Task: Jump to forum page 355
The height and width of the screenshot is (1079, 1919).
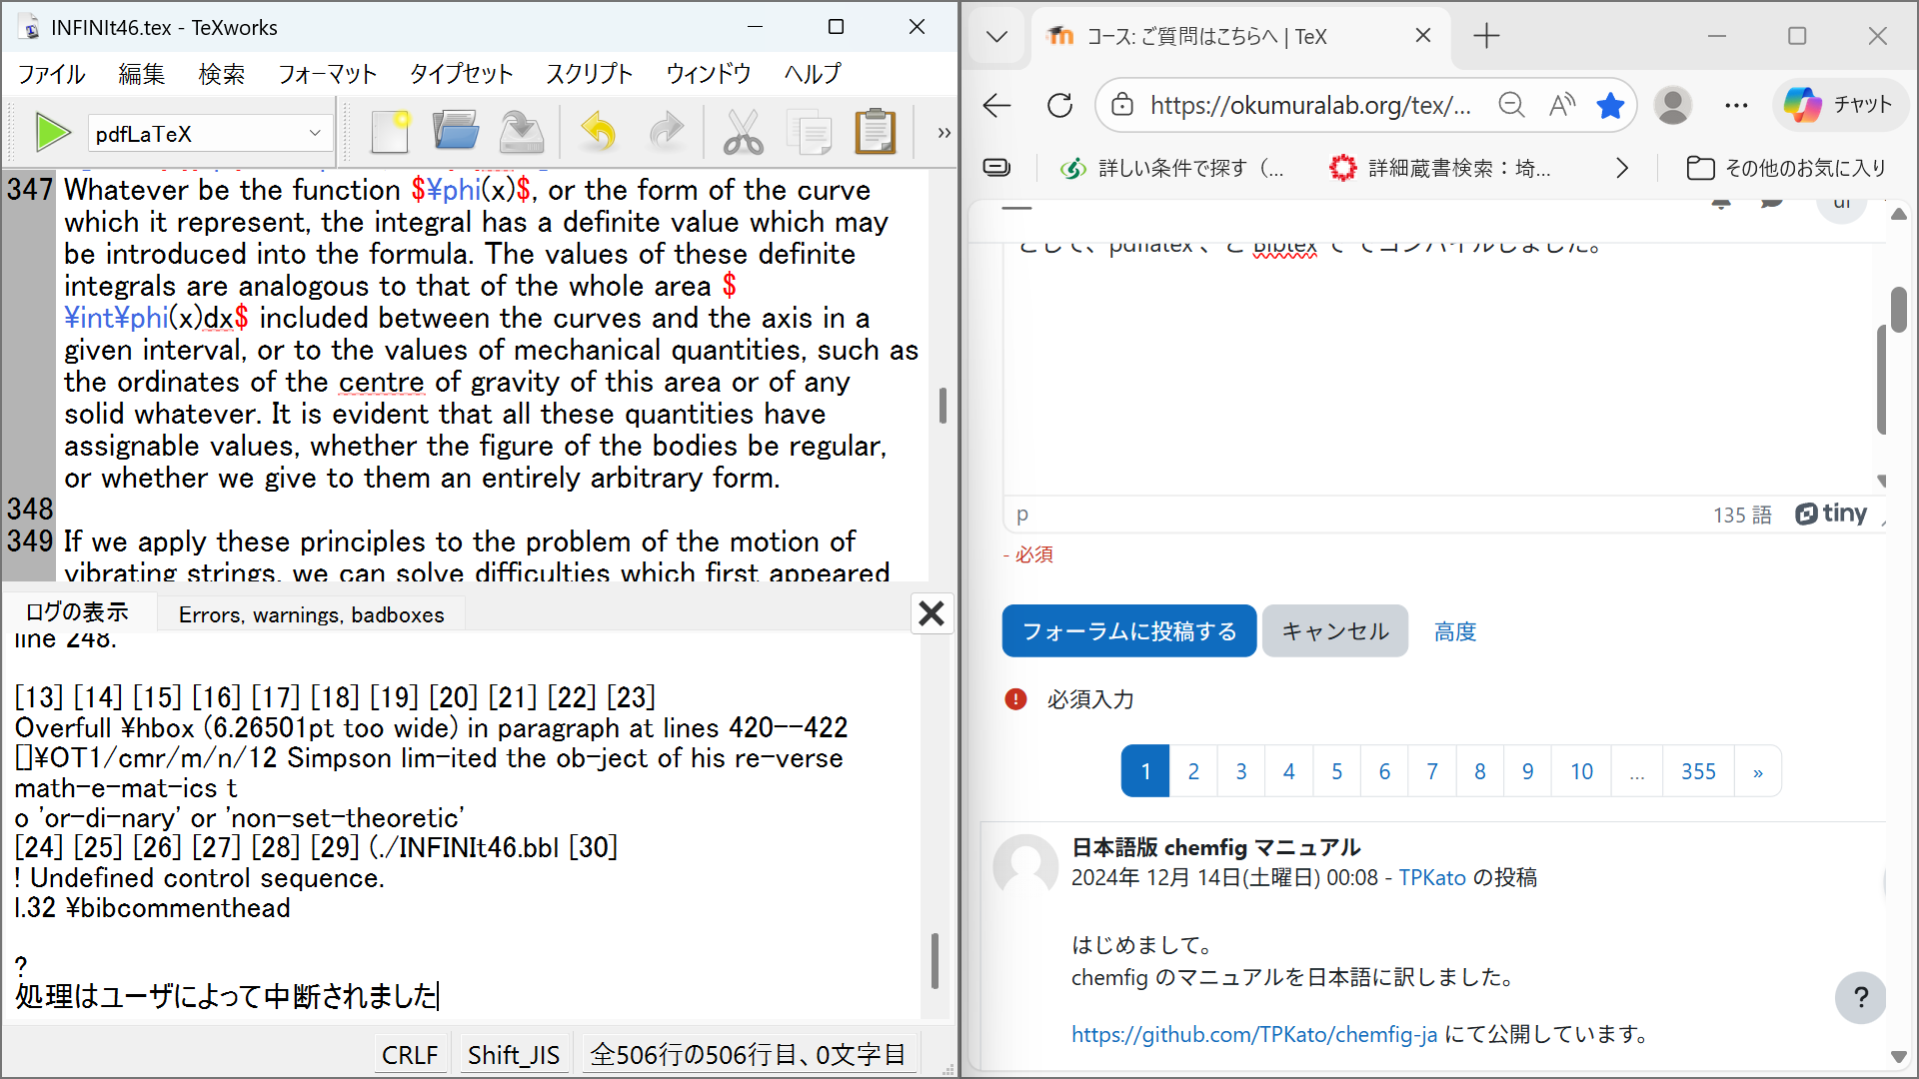Action: click(1698, 770)
